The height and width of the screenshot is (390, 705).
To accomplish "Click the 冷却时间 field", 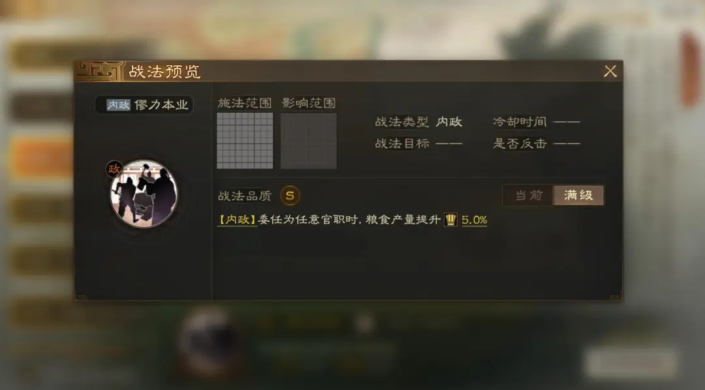I will [537, 122].
